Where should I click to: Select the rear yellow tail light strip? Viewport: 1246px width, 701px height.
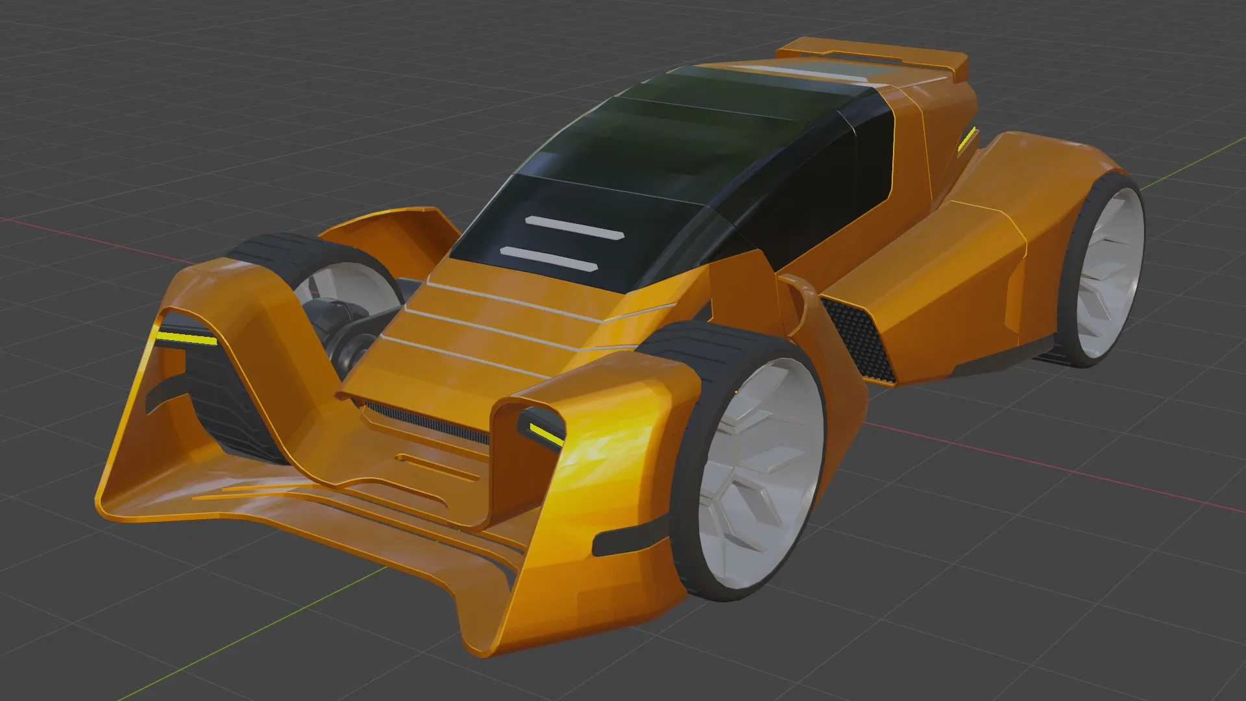[x=966, y=140]
